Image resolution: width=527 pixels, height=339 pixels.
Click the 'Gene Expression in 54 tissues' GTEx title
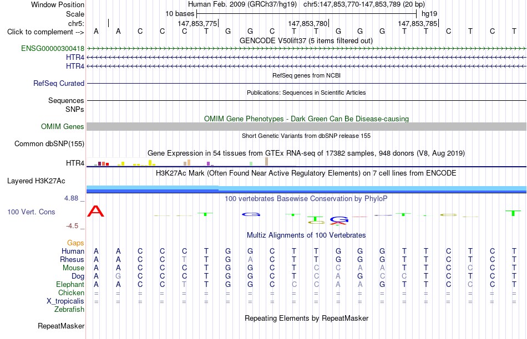(x=306, y=153)
